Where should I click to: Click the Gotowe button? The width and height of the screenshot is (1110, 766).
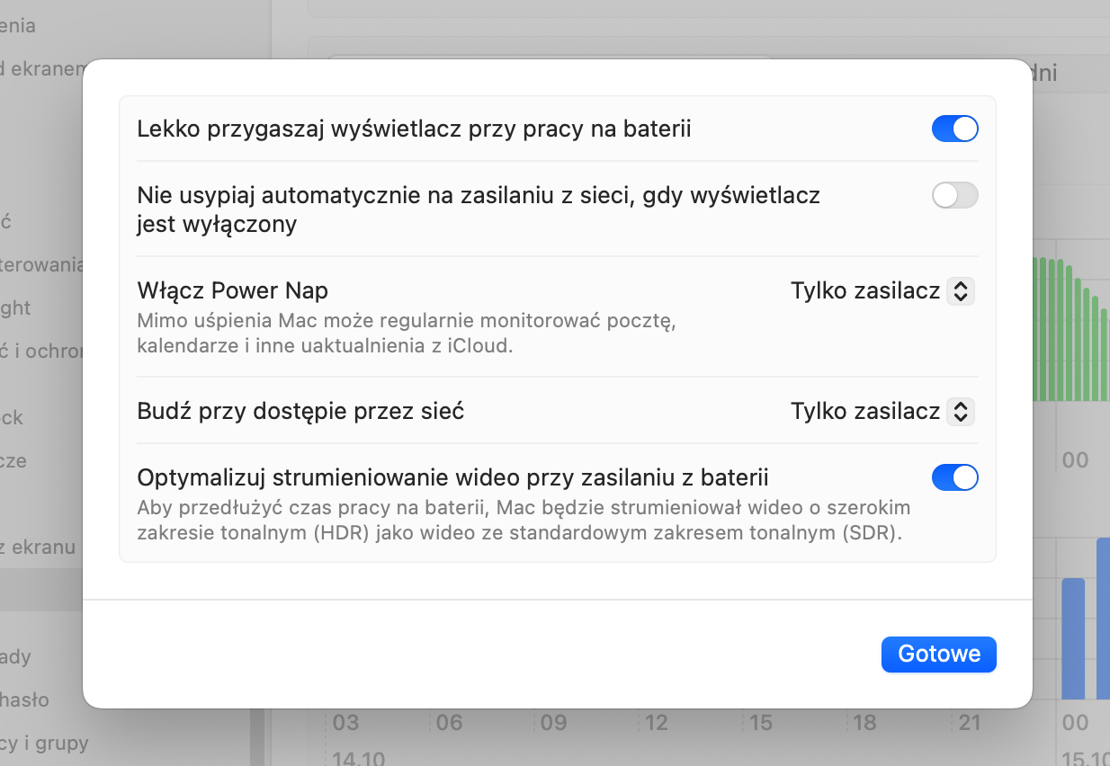(939, 655)
